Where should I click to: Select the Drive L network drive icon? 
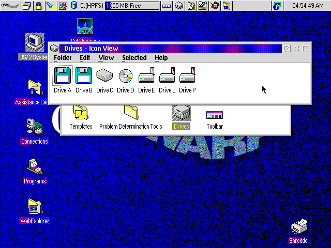click(167, 75)
